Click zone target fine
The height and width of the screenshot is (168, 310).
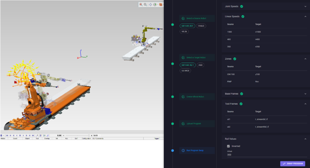[257, 82]
